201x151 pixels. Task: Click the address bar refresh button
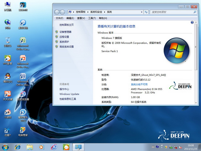[146, 12]
